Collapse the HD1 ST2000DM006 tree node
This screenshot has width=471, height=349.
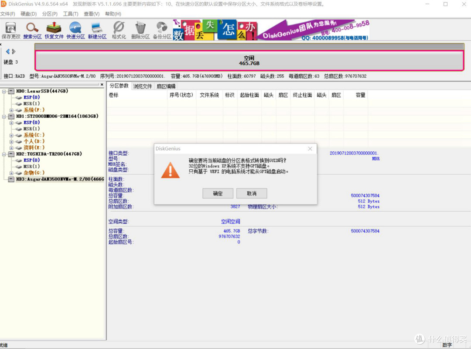(x=4, y=116)
